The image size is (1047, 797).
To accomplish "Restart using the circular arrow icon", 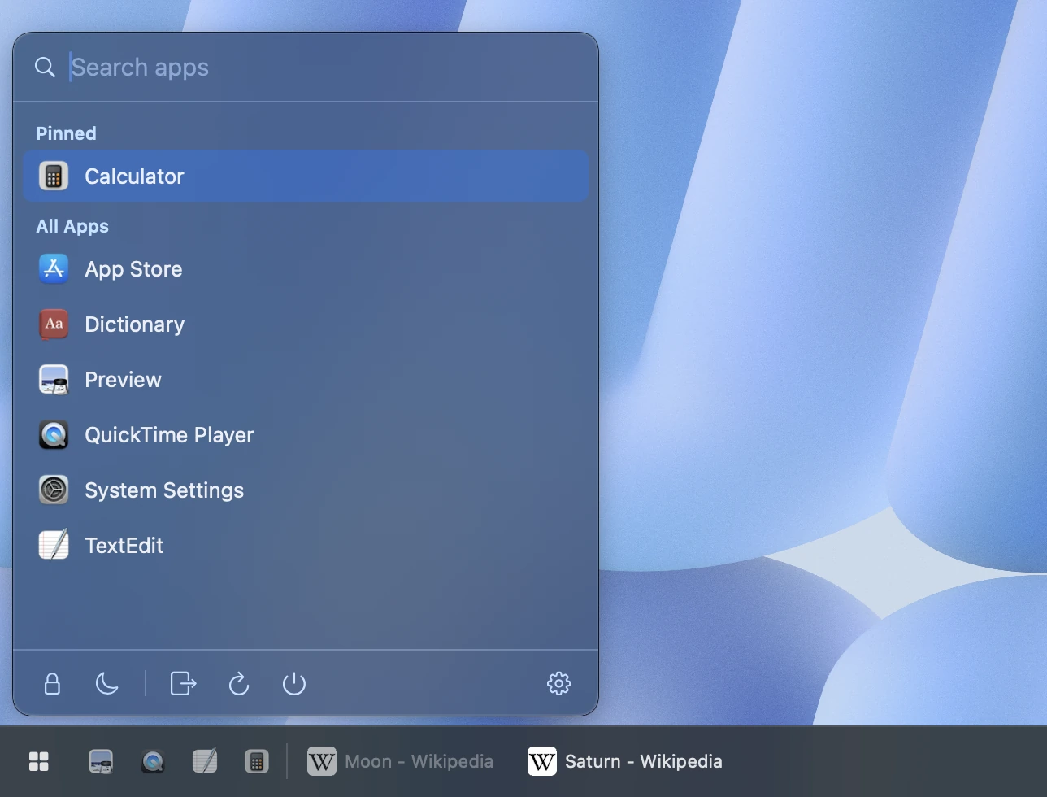I will [239, 683].
